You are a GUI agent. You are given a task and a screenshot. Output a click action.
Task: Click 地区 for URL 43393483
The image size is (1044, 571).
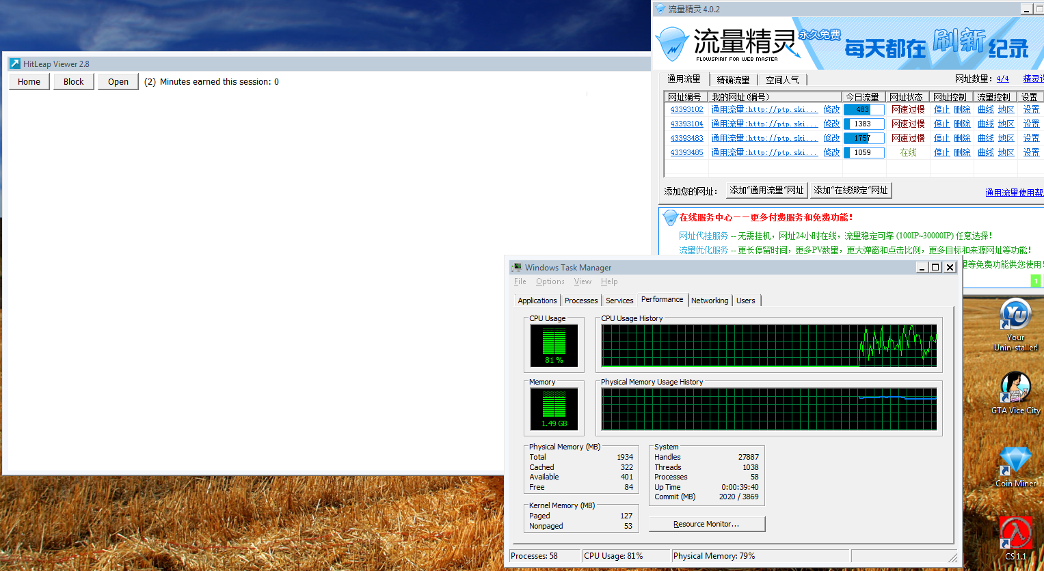(1006, 138)
